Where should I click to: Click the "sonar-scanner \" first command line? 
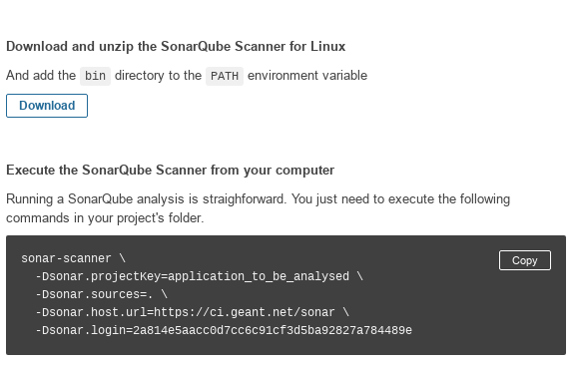tap(73, 258)
